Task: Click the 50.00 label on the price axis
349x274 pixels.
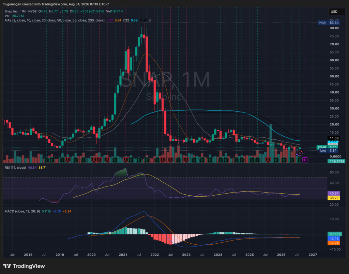Action: (x=334, y=76)
